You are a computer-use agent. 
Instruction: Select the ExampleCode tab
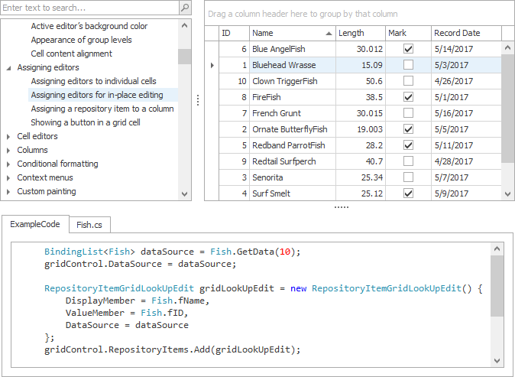pos(35,224)
